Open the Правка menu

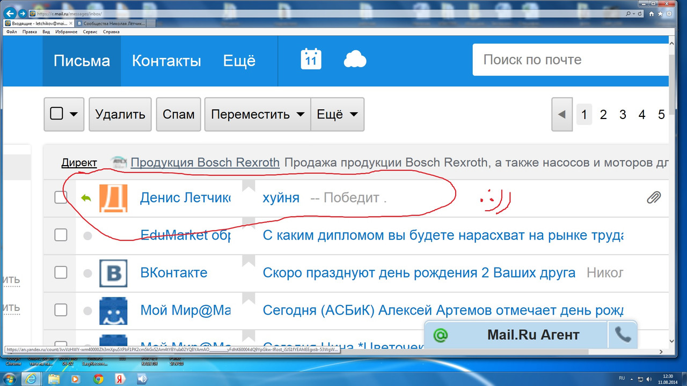click(x=30, y=32)
